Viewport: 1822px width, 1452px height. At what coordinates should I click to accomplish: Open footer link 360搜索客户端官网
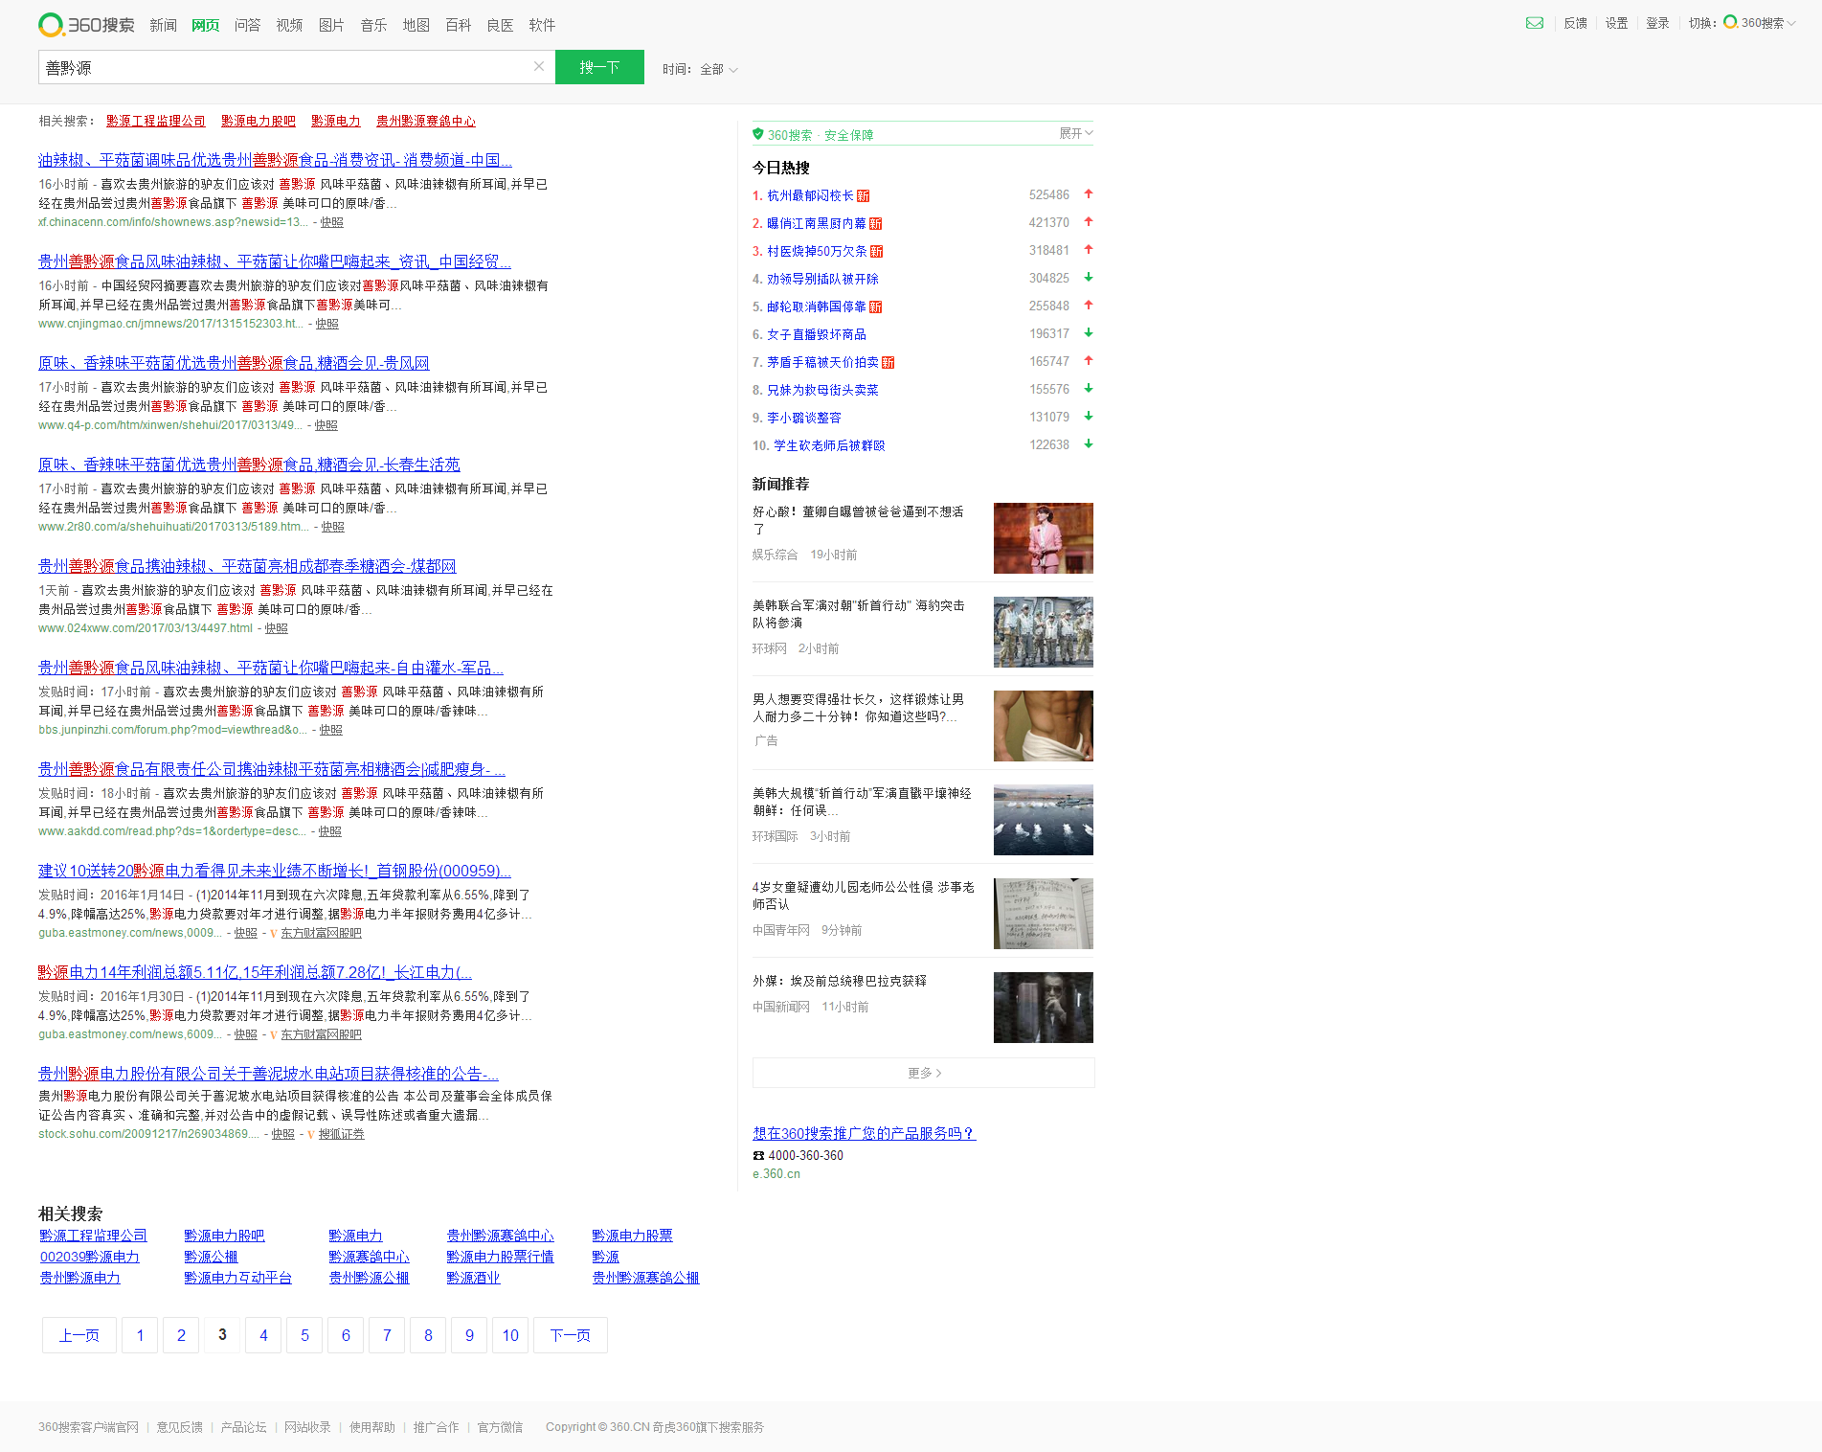coord(88,1427)
